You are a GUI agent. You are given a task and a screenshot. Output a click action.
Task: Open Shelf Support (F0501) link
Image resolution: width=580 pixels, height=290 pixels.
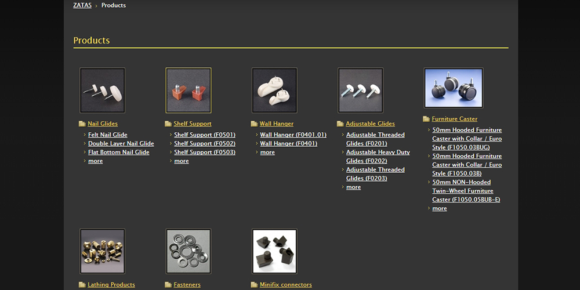click(205, 135)
